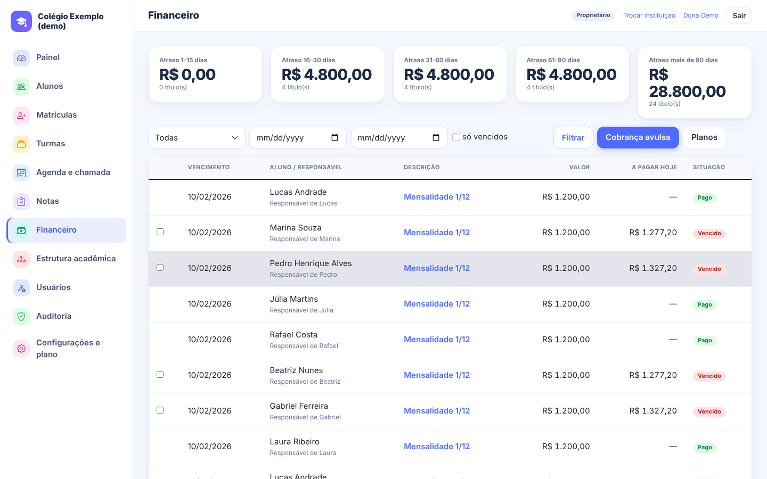Navigate to Turmas section

66,144
